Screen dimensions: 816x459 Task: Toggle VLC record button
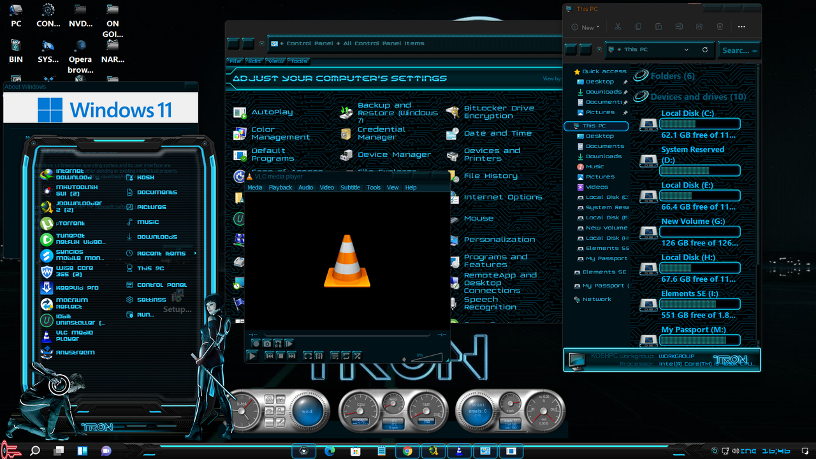click(x=256, y=344)
